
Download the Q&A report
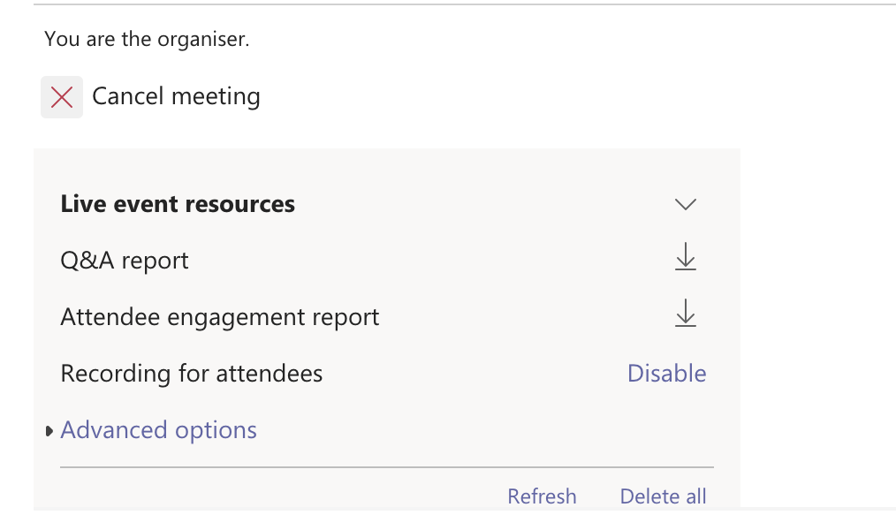click(685, 256)
